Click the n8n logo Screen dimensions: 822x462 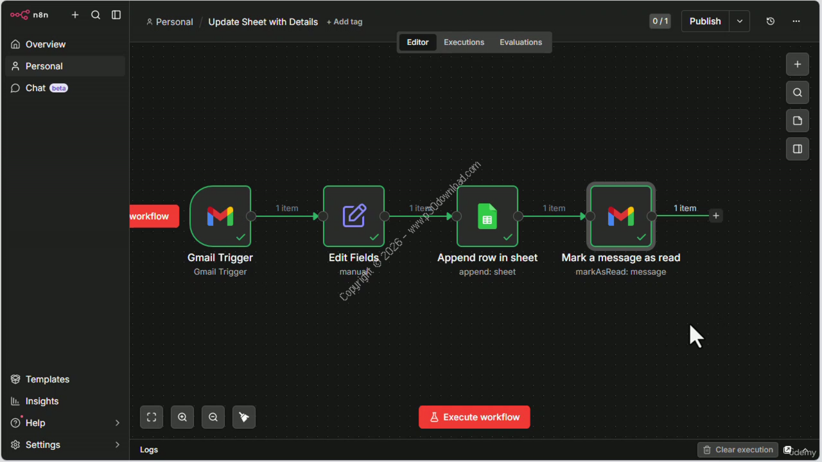[x=30, y=15]
